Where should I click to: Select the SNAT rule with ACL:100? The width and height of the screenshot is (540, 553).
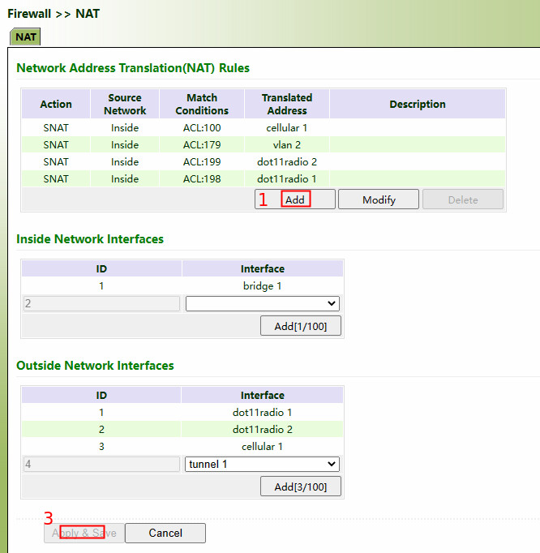201,127
